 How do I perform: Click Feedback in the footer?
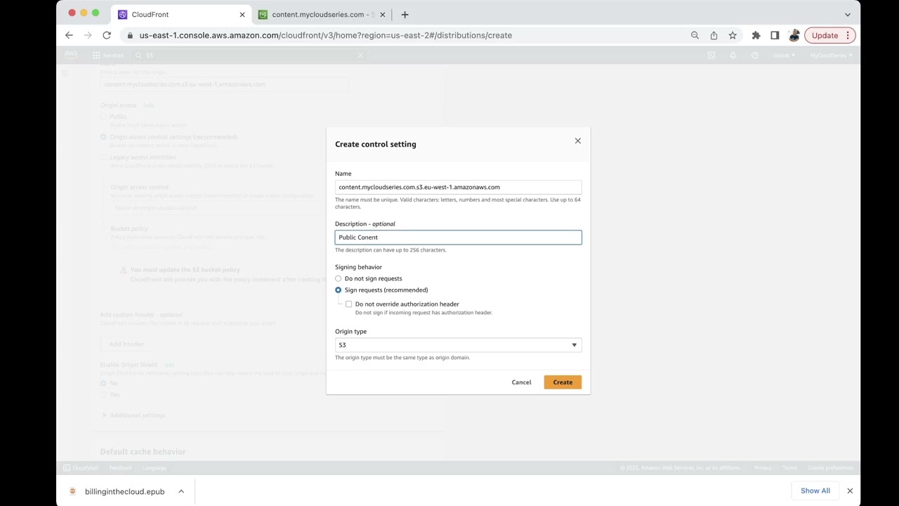[x=120, y=468]
